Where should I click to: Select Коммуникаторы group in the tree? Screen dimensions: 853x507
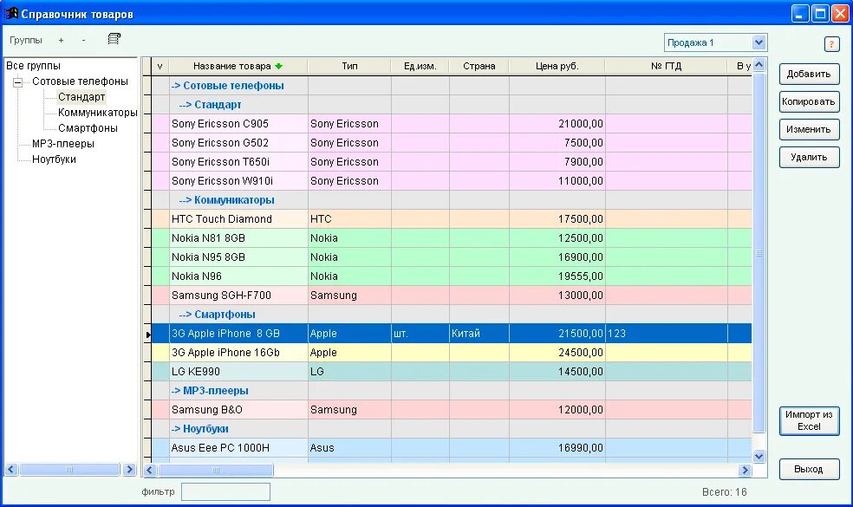(x=97, y=113)
